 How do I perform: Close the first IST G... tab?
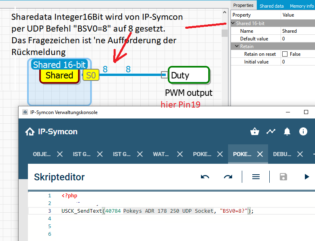100,154
